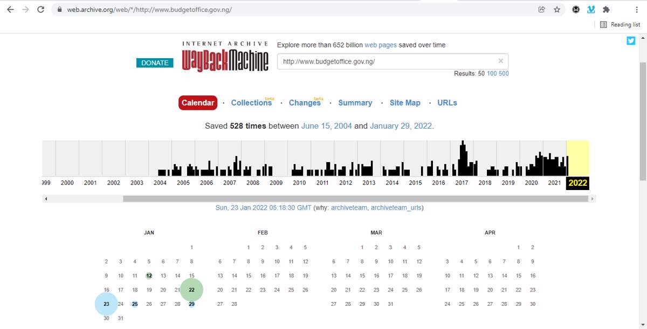Clear the Wayback search box with X

[x=501, y=61]
